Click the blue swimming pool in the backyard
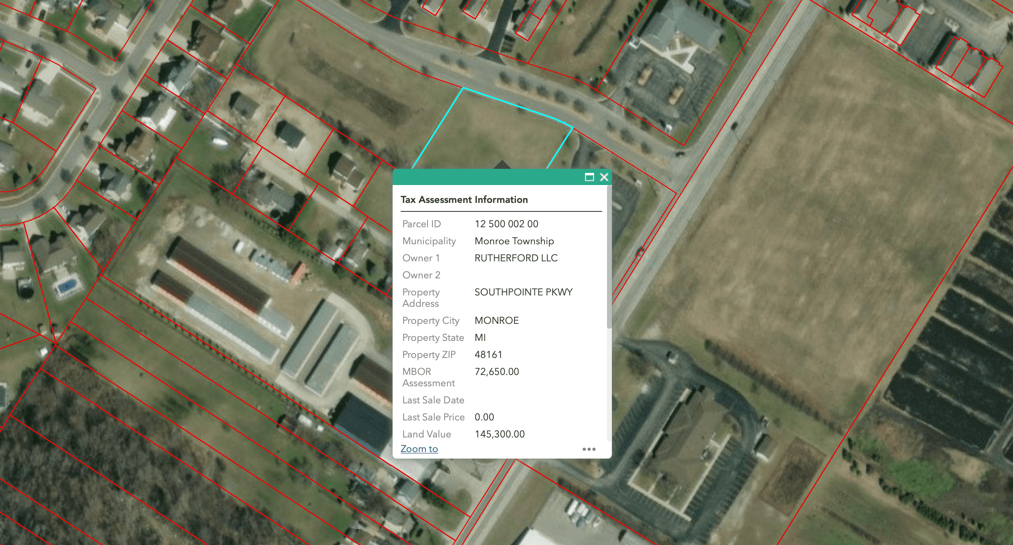This screenshot has height=545, width=1013. pos(67,287)
